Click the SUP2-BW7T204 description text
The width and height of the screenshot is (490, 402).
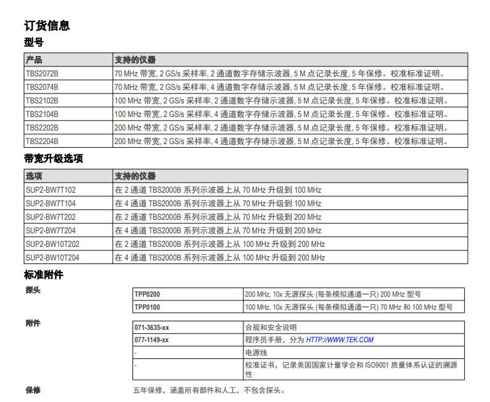[x=218, y=230]
